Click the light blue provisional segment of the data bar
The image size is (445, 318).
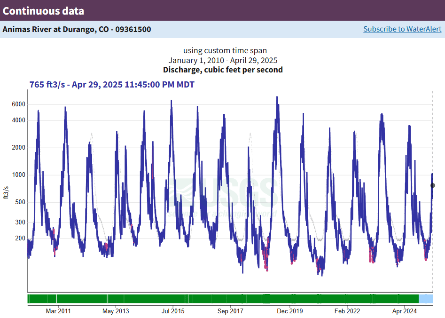426,299
